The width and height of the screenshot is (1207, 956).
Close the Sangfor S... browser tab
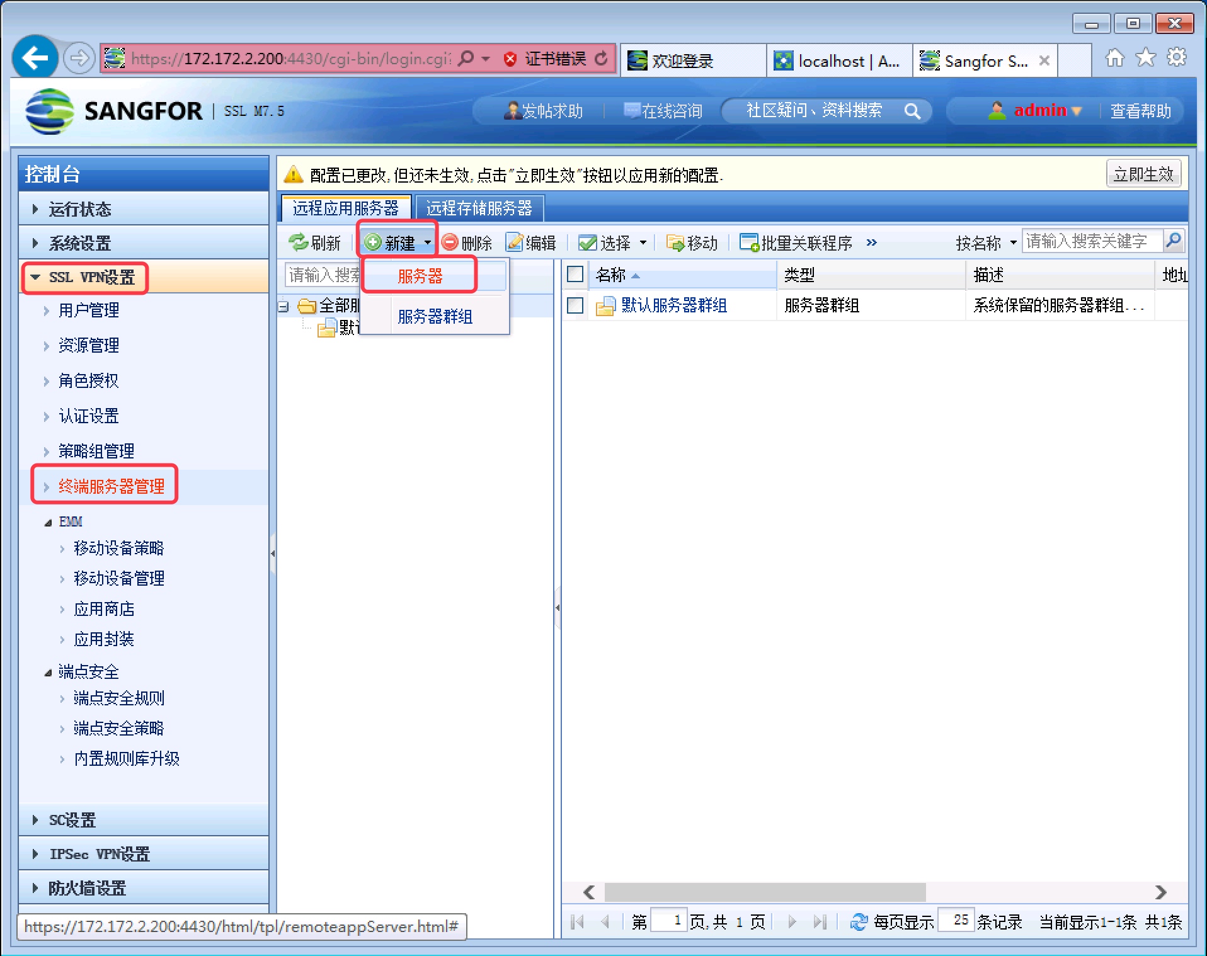point(1044,60)
